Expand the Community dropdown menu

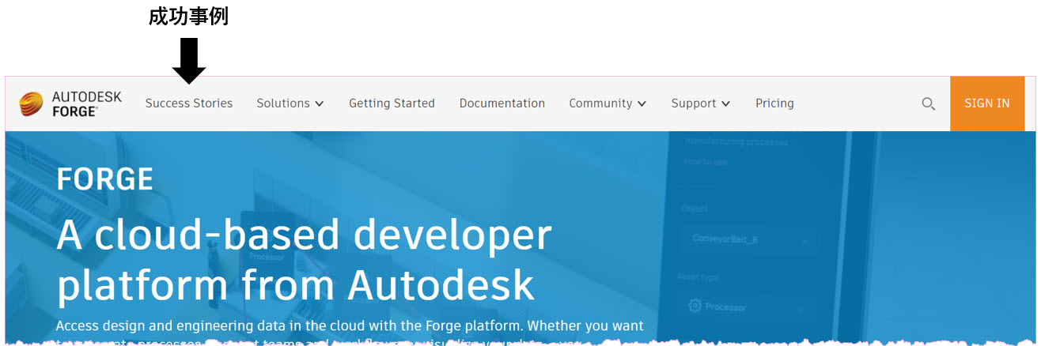608,103
